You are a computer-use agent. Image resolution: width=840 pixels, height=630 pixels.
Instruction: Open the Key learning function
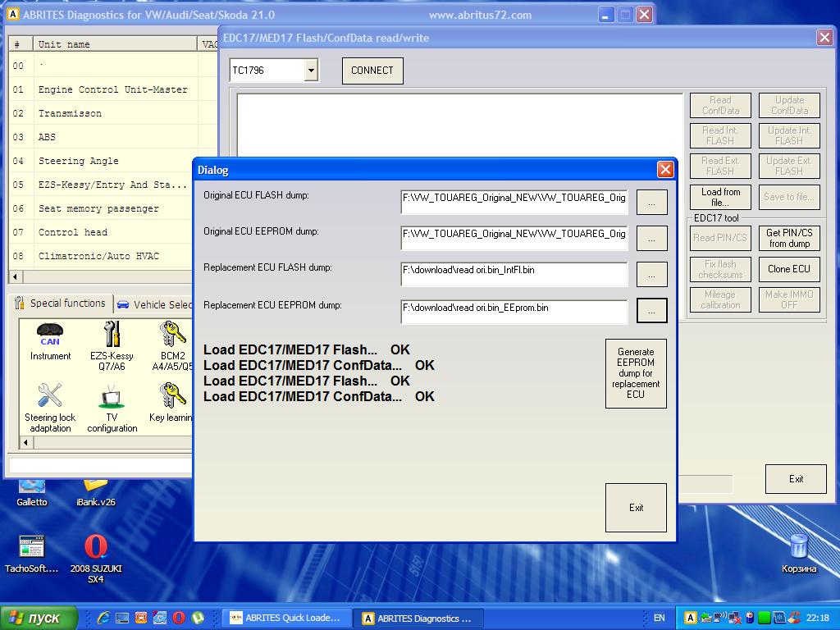tap(171, 404)
